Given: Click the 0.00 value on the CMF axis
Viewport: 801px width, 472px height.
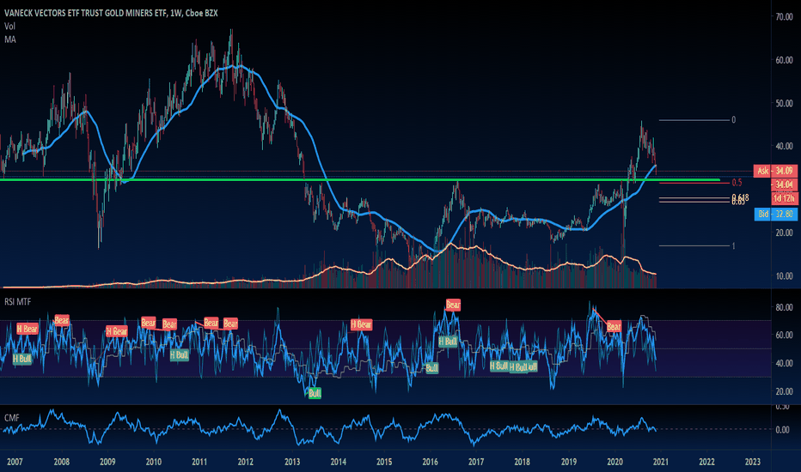Looking at the screenshot, I should pos(783,430).
